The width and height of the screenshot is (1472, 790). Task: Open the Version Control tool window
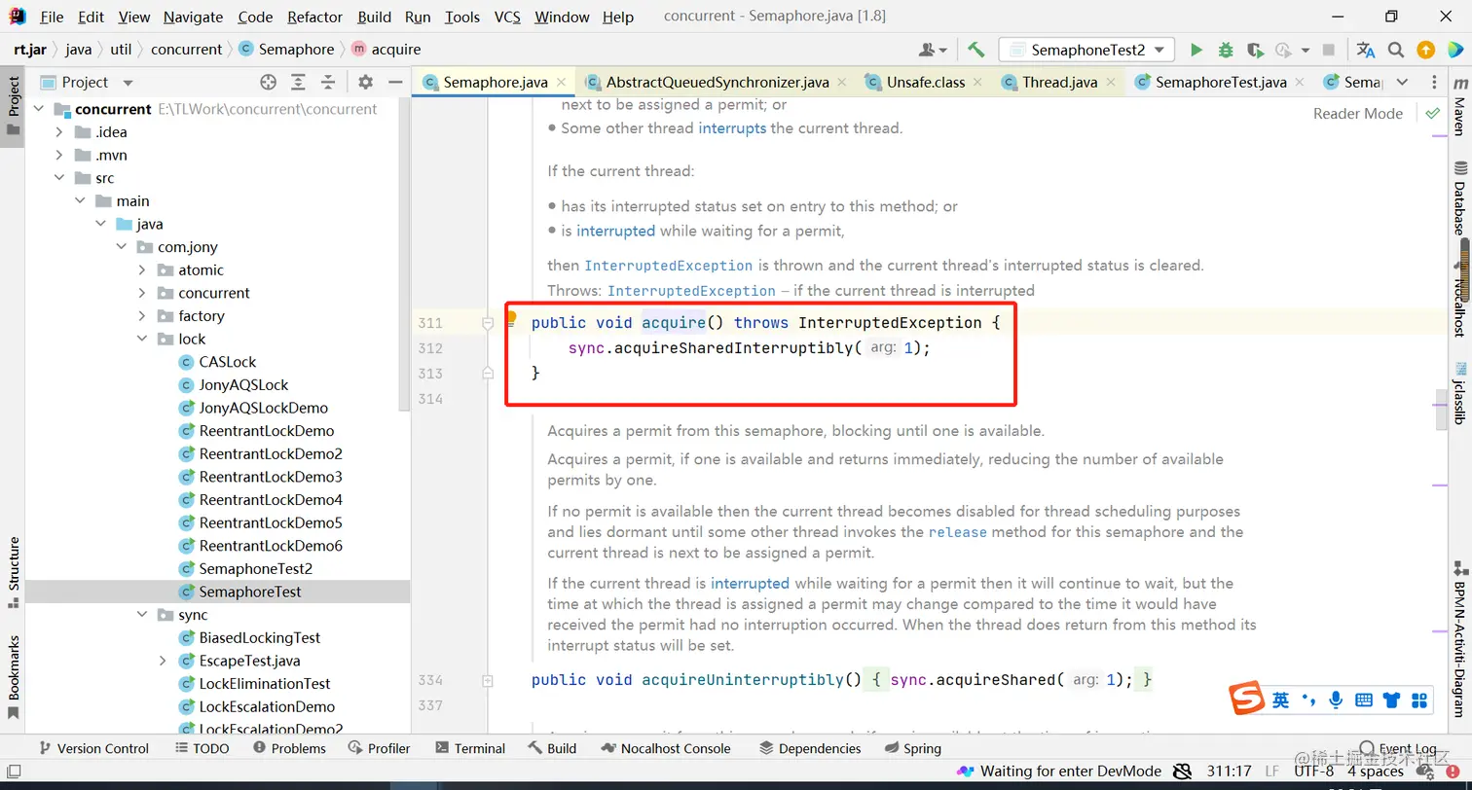93,748
